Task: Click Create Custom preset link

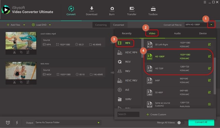Action: (156, 114)
